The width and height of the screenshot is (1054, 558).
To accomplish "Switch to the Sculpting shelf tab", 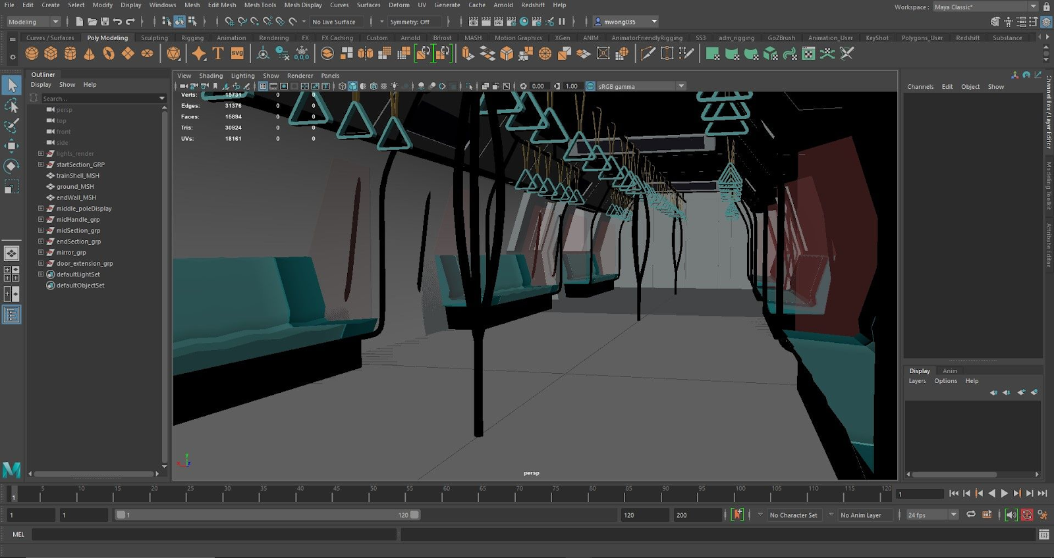I will pyautogui.click(x=154, y=38).
